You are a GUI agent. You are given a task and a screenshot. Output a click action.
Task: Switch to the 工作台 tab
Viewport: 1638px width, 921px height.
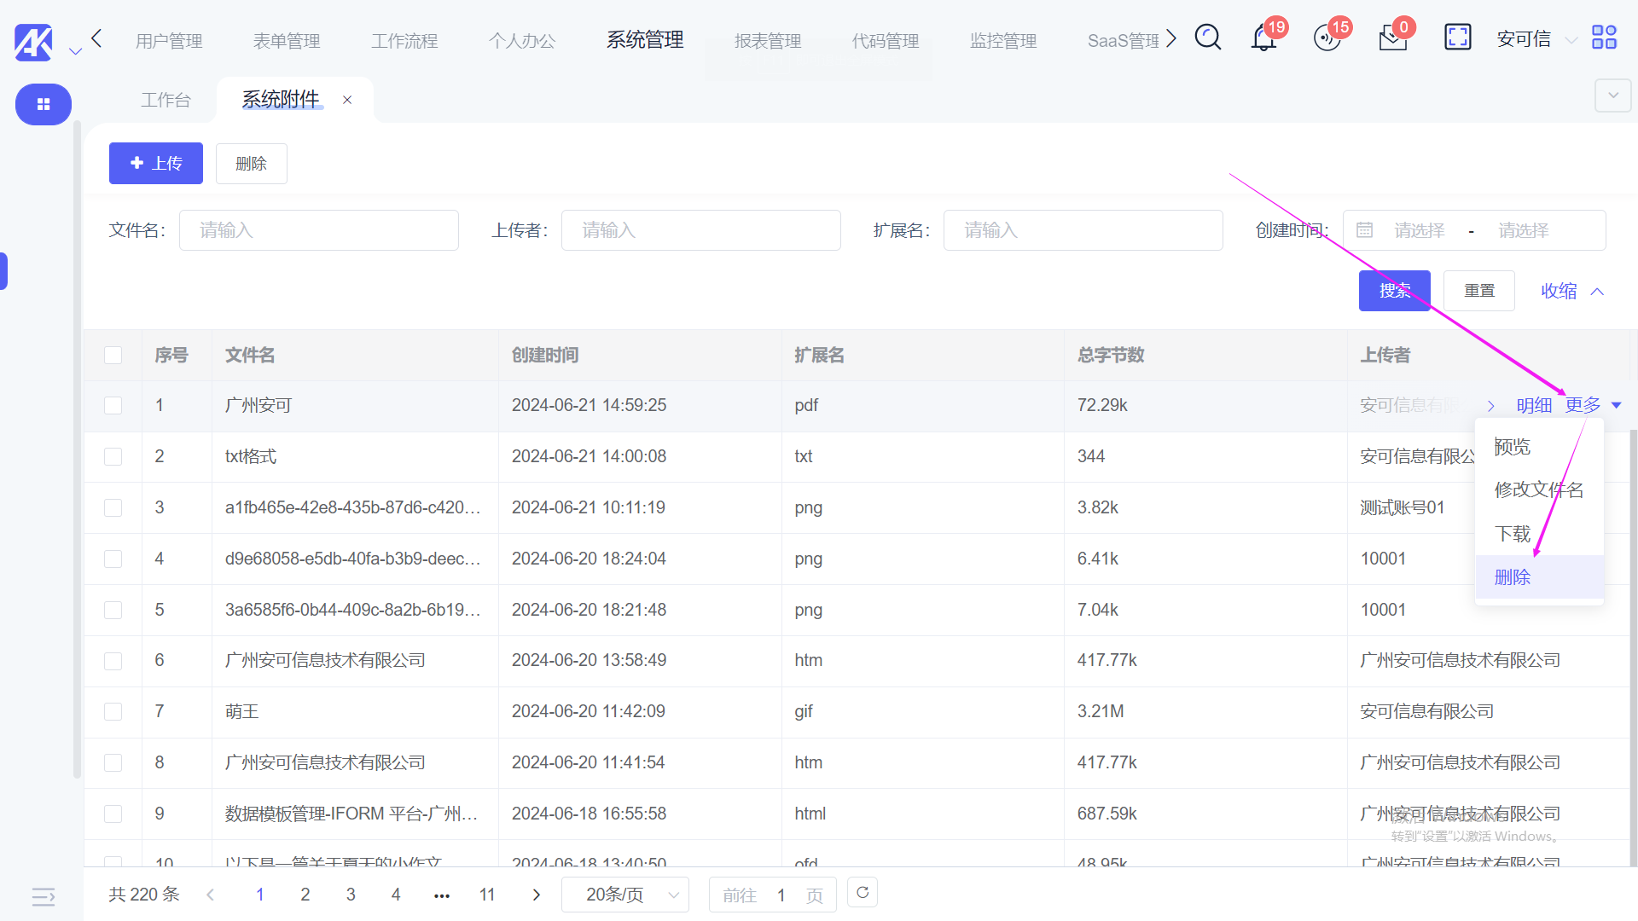[166, 101]
